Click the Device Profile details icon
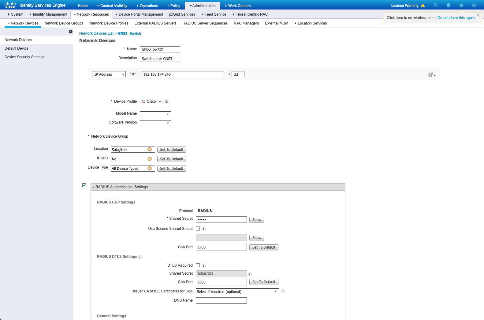 coord(167,101)
